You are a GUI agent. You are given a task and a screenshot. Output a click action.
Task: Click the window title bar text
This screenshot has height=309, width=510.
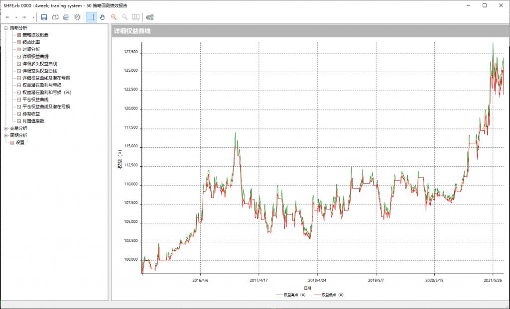click(65, 5)
